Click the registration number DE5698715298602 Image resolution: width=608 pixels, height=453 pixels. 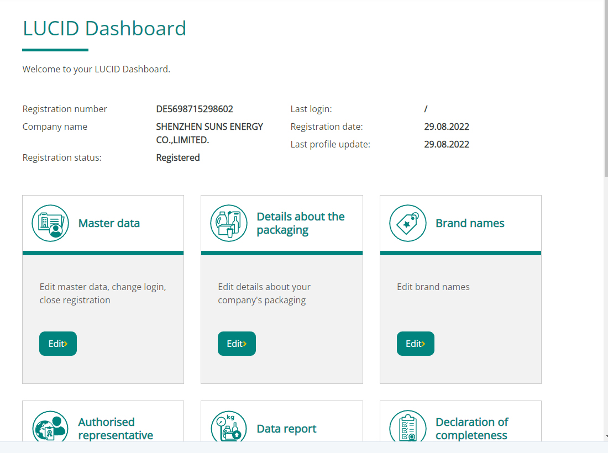(x=195, y=109)
